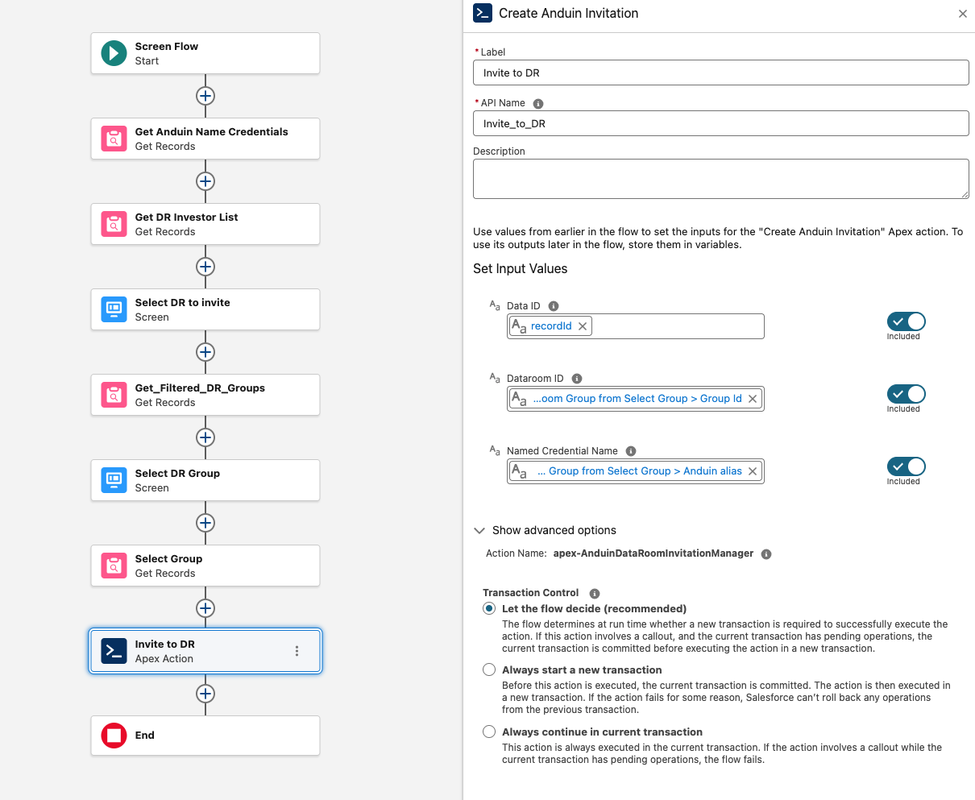Click the Get DR Investor List node title
Viewport: 975px width, 800px height.
[x=186, y=218]
